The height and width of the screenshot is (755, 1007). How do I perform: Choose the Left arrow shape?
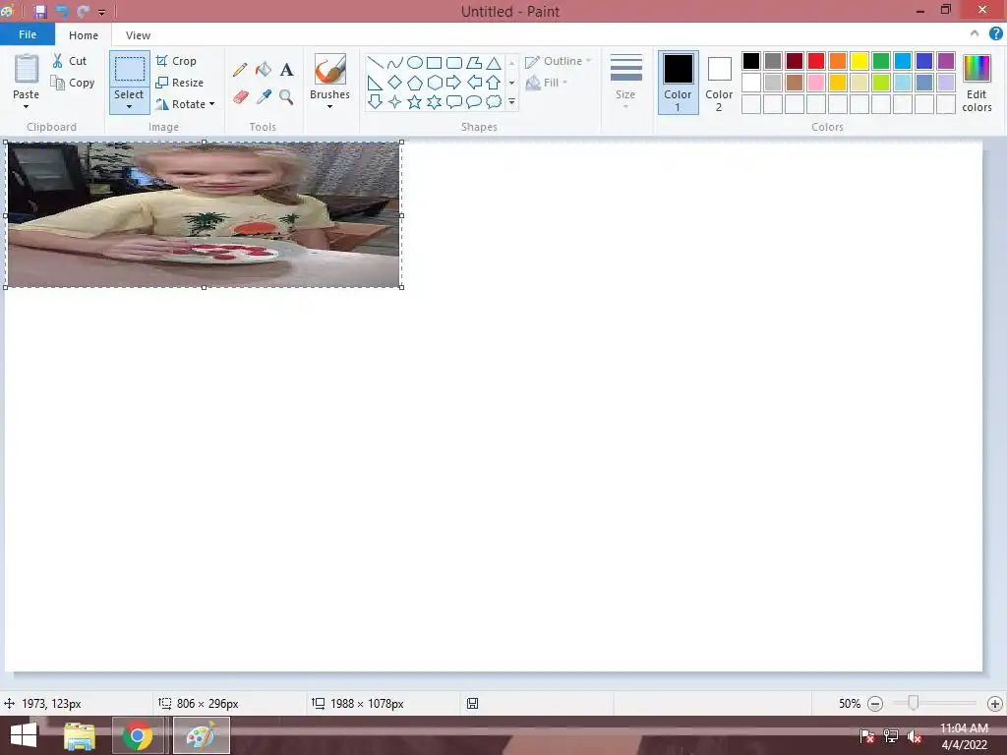click(x=474, y=83)
